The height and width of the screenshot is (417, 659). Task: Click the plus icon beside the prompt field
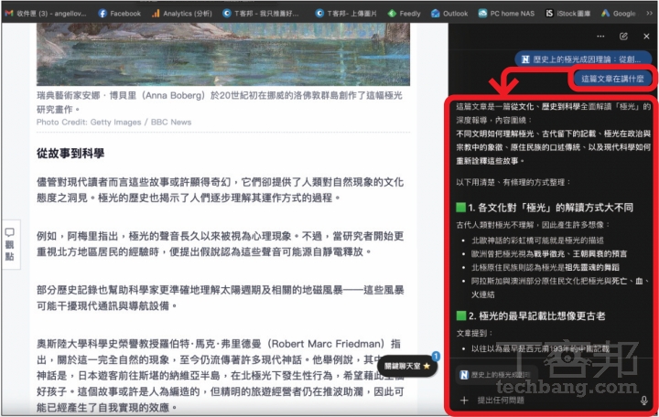tap(464, 401)
